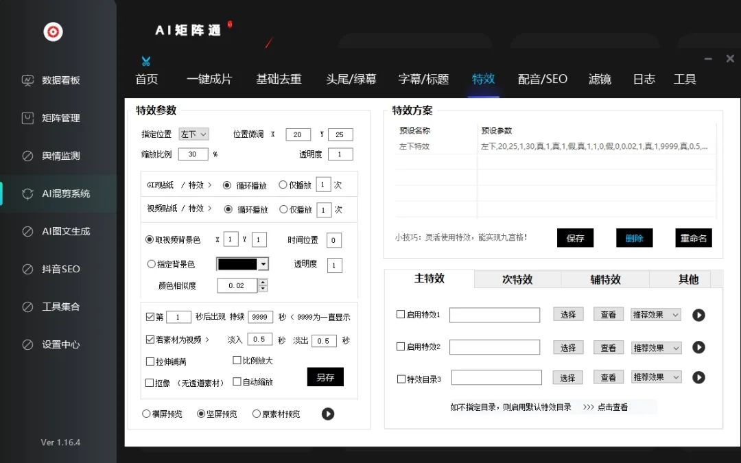Open 推荐效果 dropdown for 启用特效1

click(656, 315)
